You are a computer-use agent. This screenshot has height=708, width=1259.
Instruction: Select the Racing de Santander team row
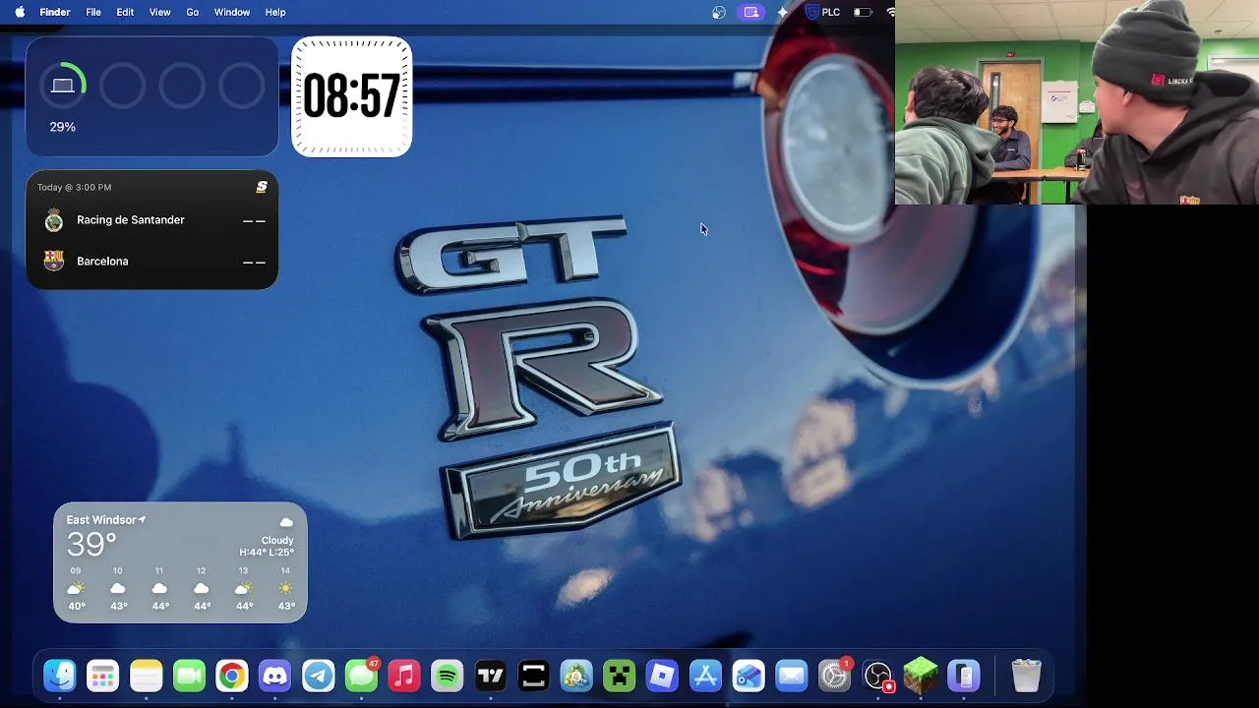(151, 220)
